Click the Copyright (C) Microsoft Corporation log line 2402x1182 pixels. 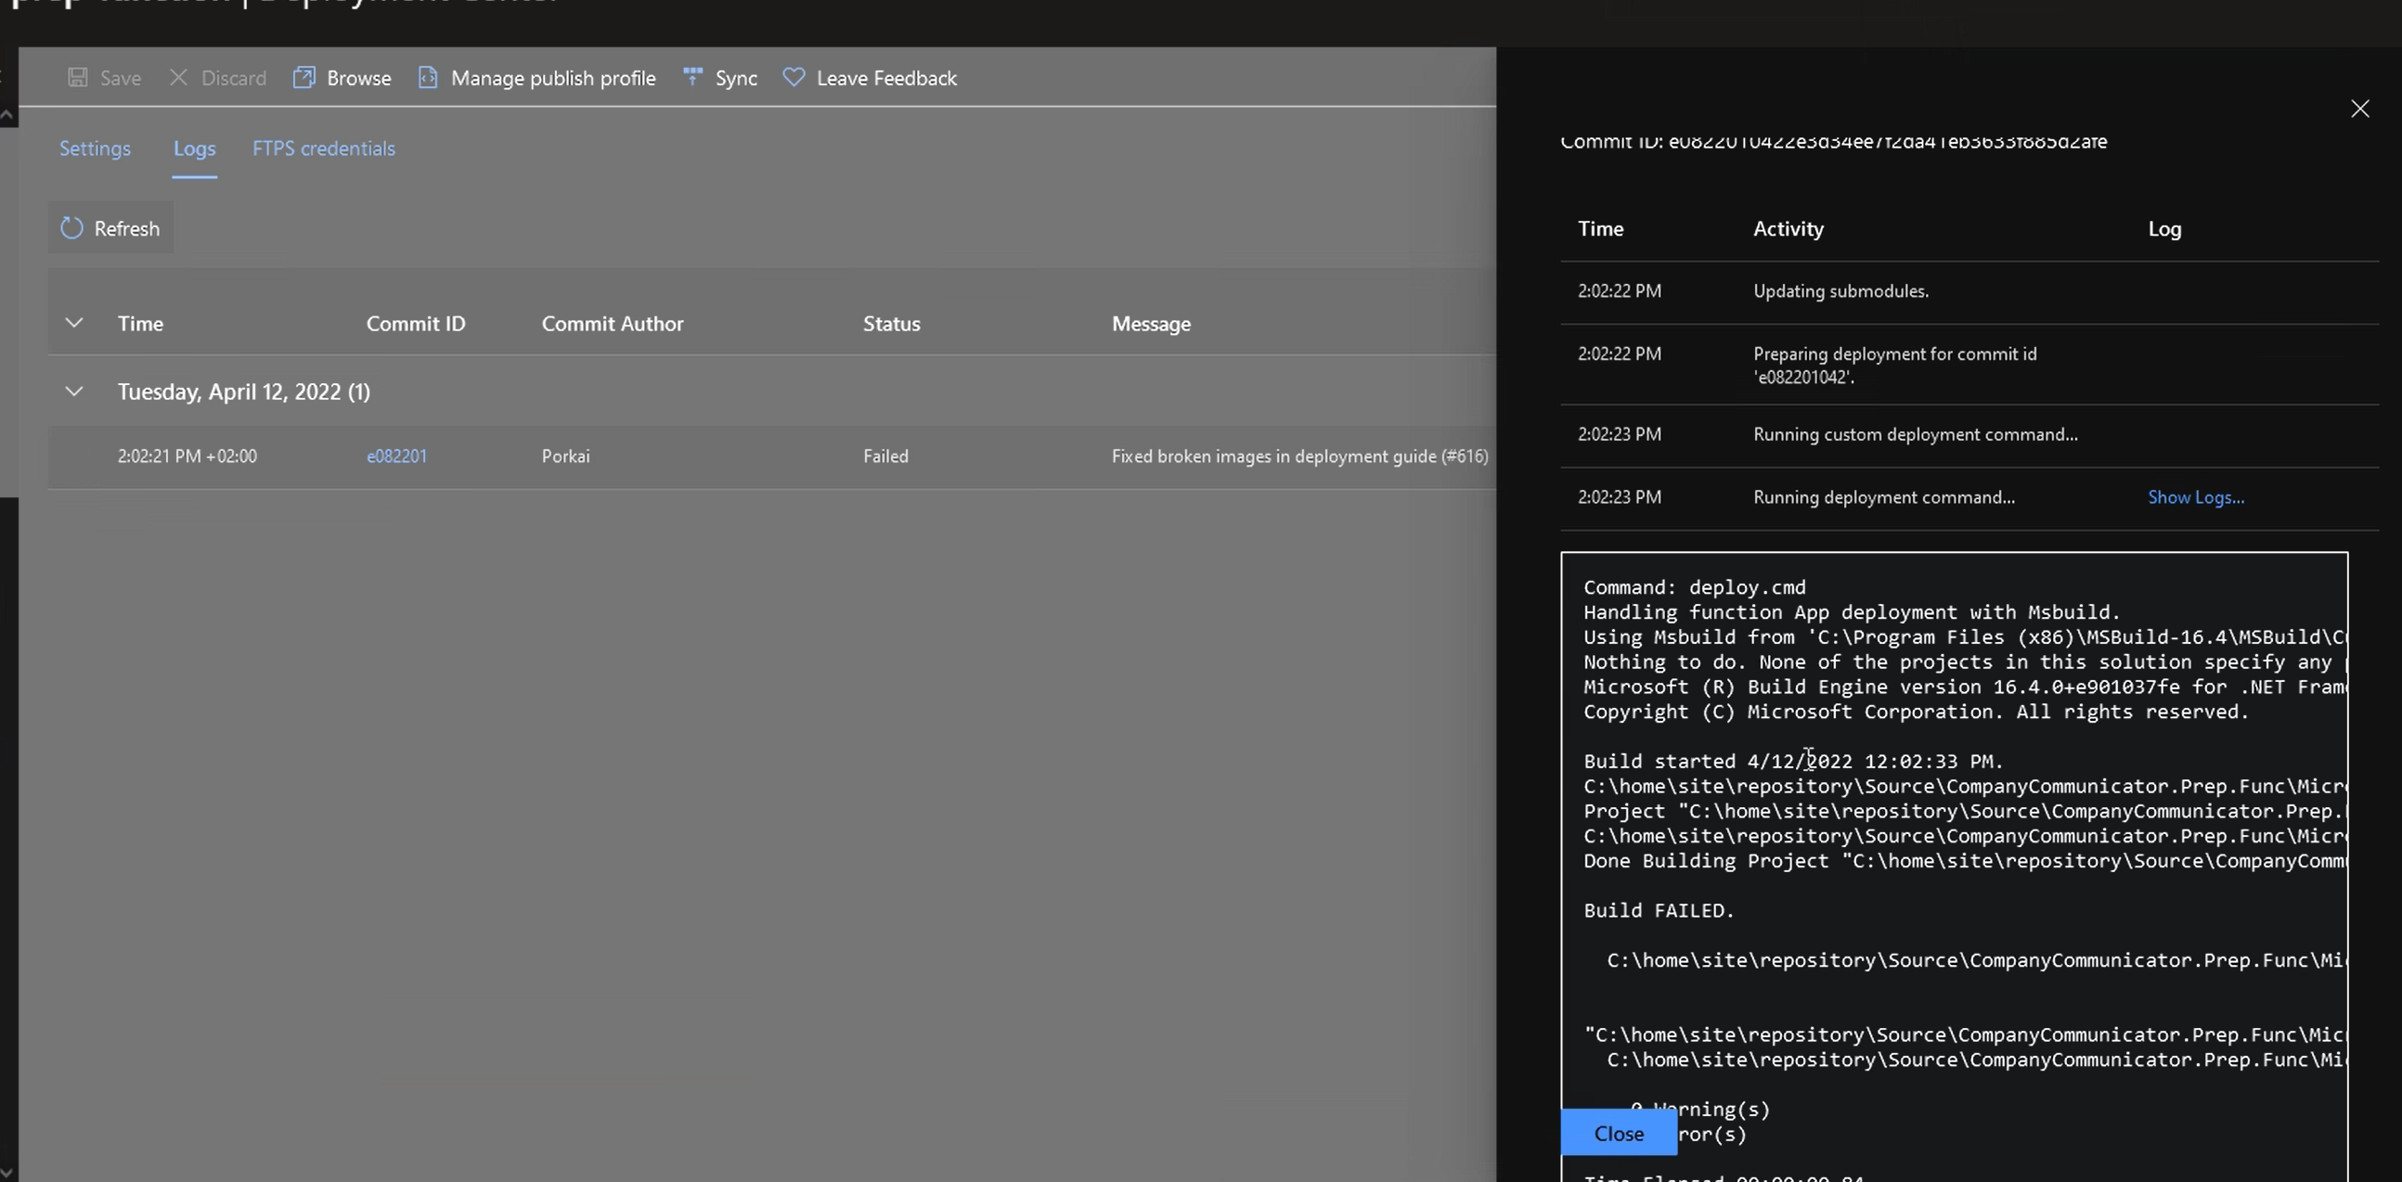coord(1917,713)
